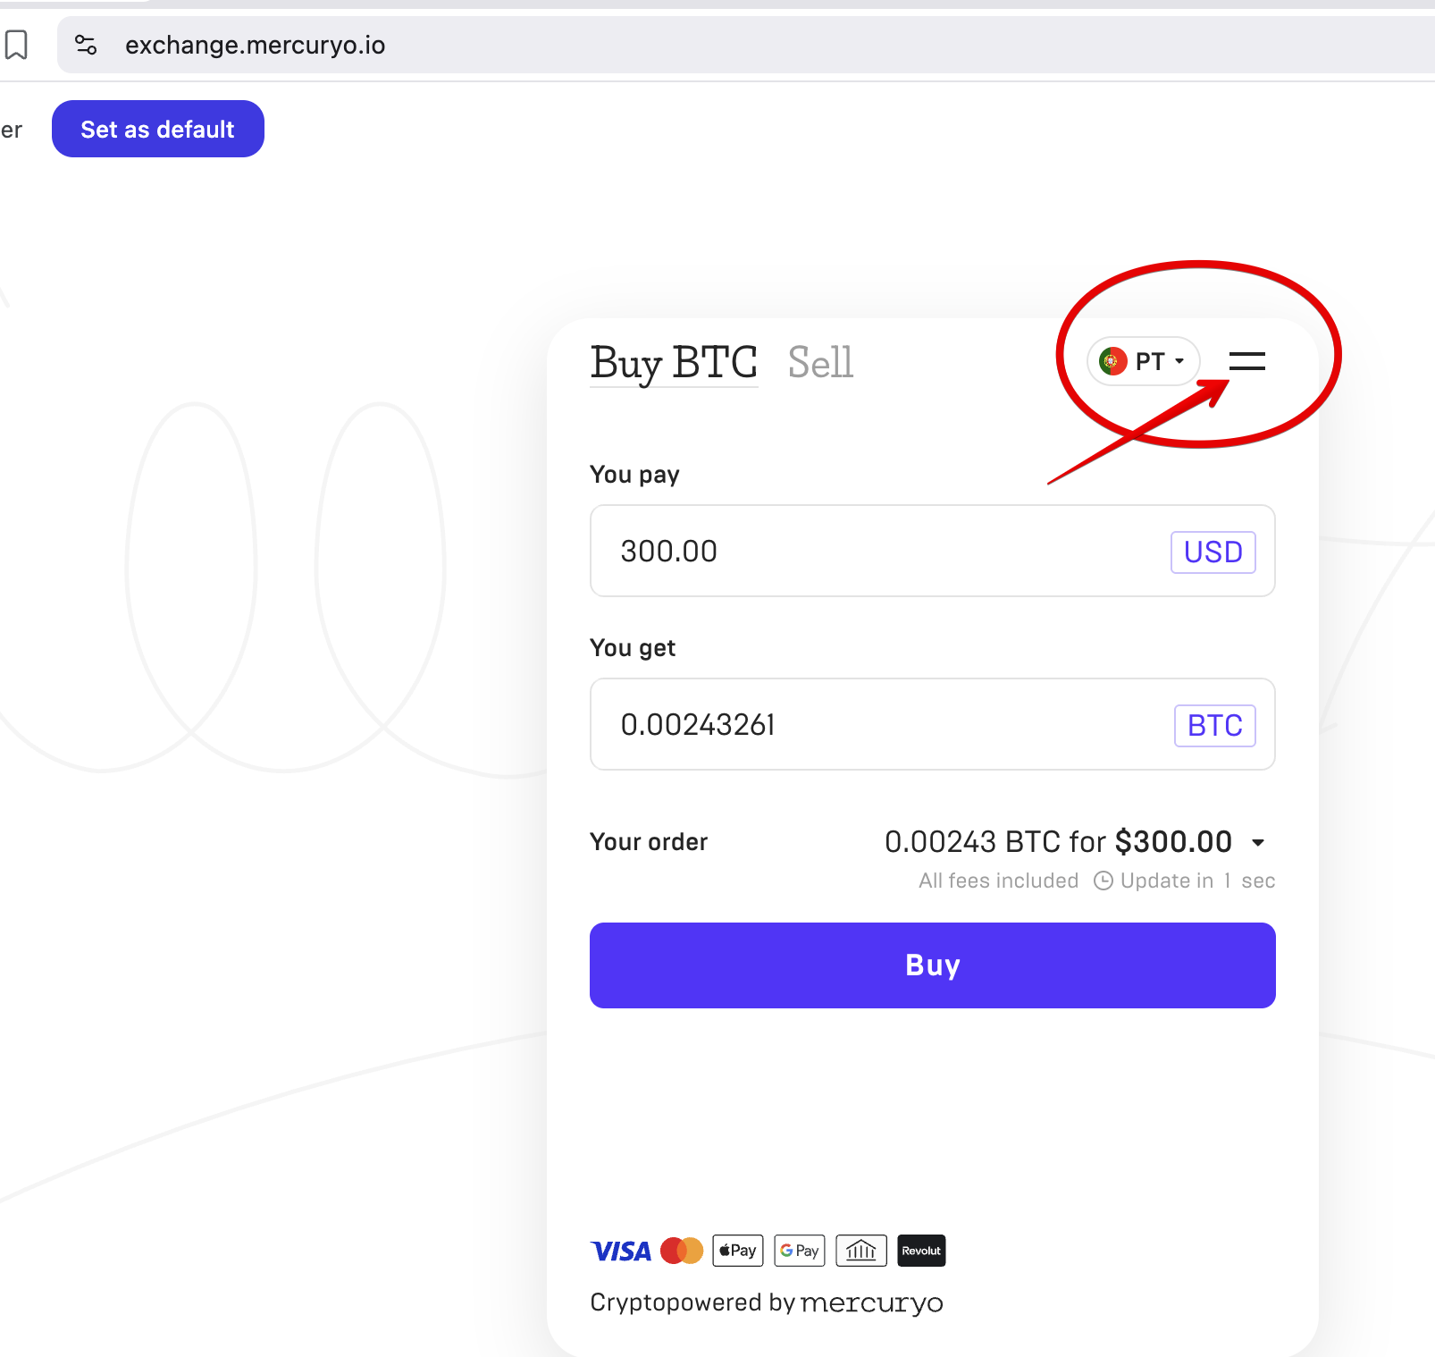
Task: Open the USD currency selector
Action: pos(1213,552)
